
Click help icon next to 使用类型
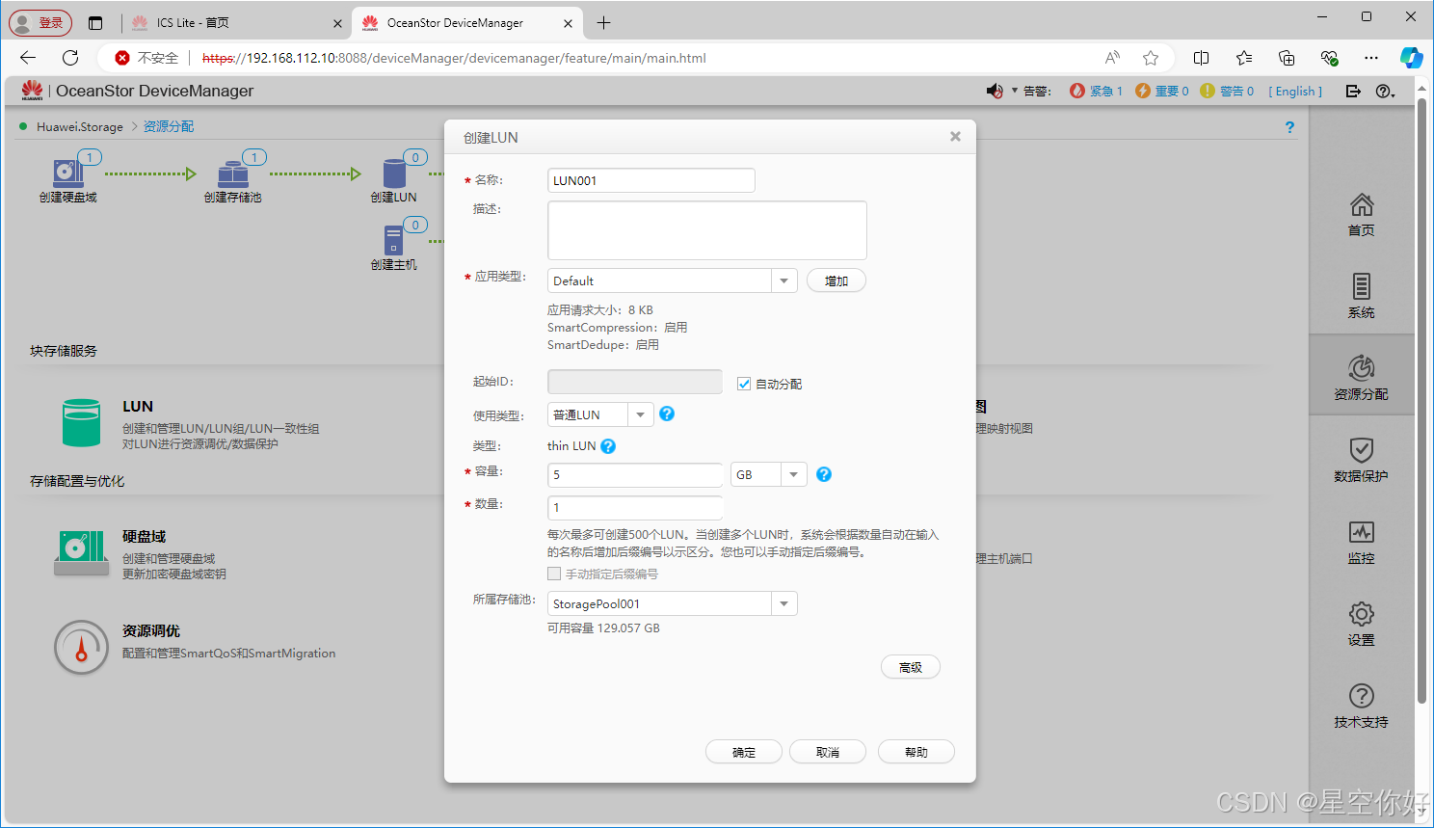coord(667,414)
